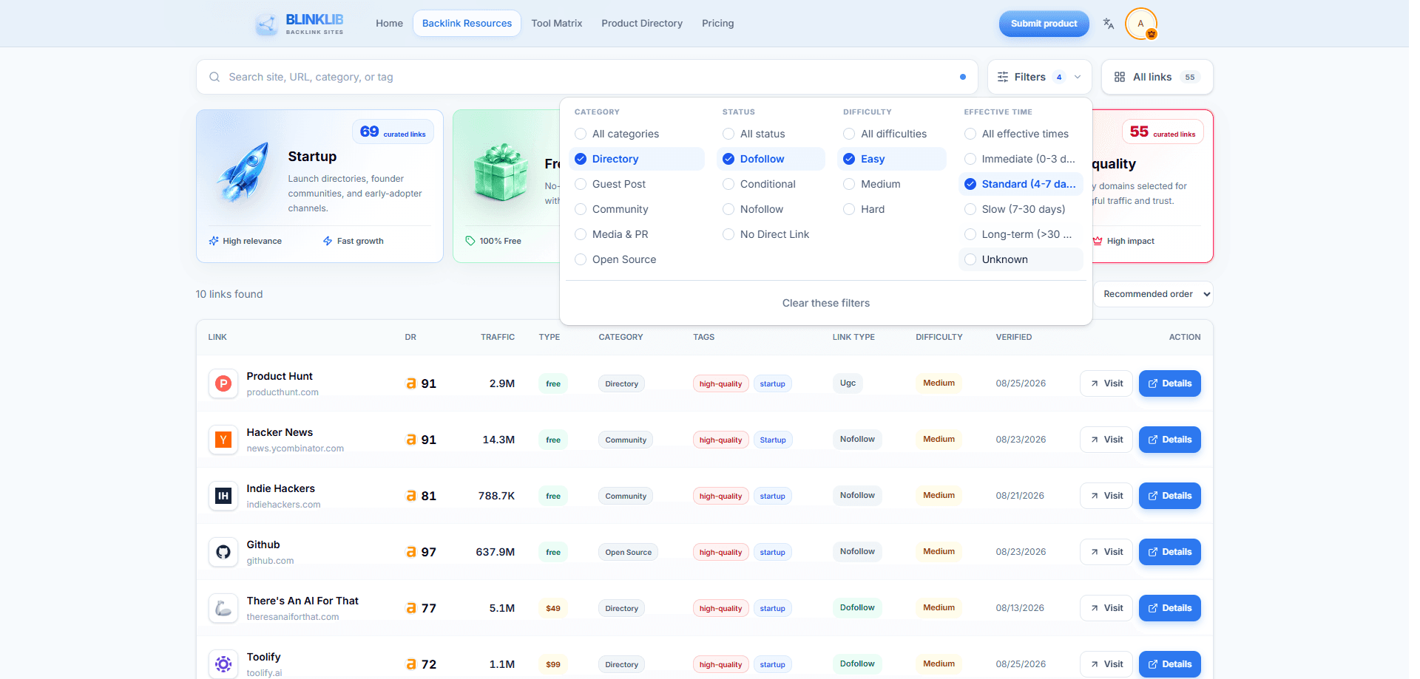Go to Tool Matrix page
This screenshot has height=679, width=1420.
[x=557, y=24]
